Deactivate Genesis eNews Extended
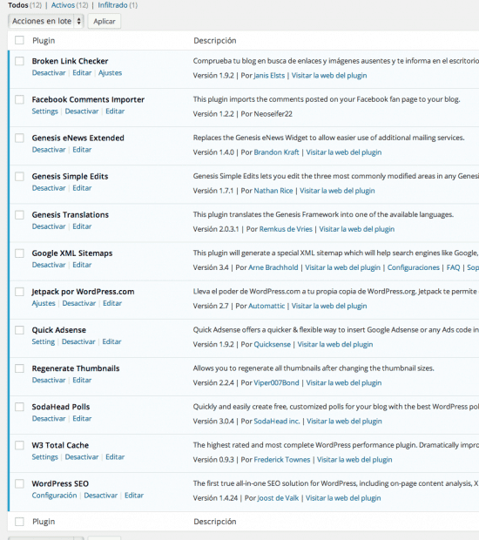The height and width of the screenshot is (540, 479). coord(49,150)
